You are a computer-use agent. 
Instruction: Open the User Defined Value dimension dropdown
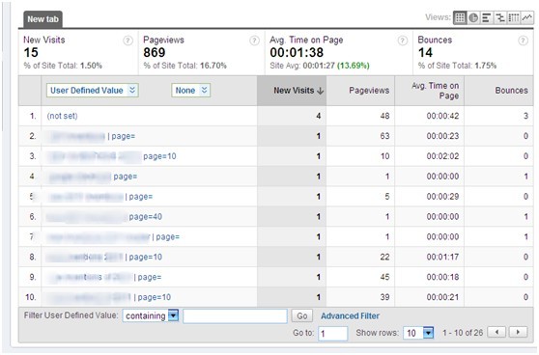pos(93,91)
